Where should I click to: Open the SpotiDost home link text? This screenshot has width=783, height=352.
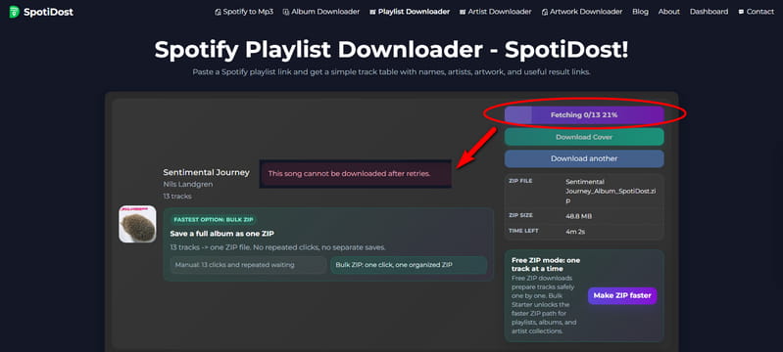(48, 12)
